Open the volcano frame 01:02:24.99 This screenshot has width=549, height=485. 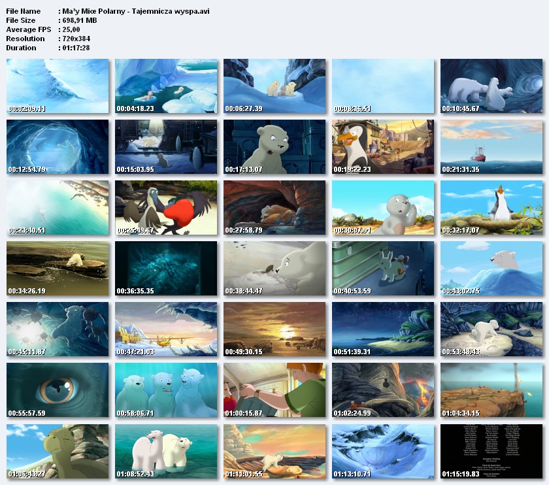coord(383,390)
